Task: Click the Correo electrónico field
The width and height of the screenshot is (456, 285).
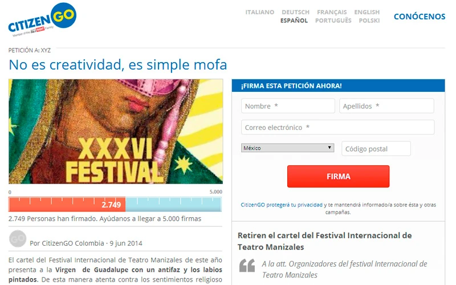Action: (x=337, y=127)
